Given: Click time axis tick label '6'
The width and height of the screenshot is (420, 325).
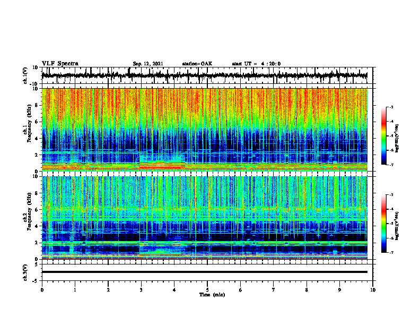Looking at the screenshot, I should pos(241,290).
